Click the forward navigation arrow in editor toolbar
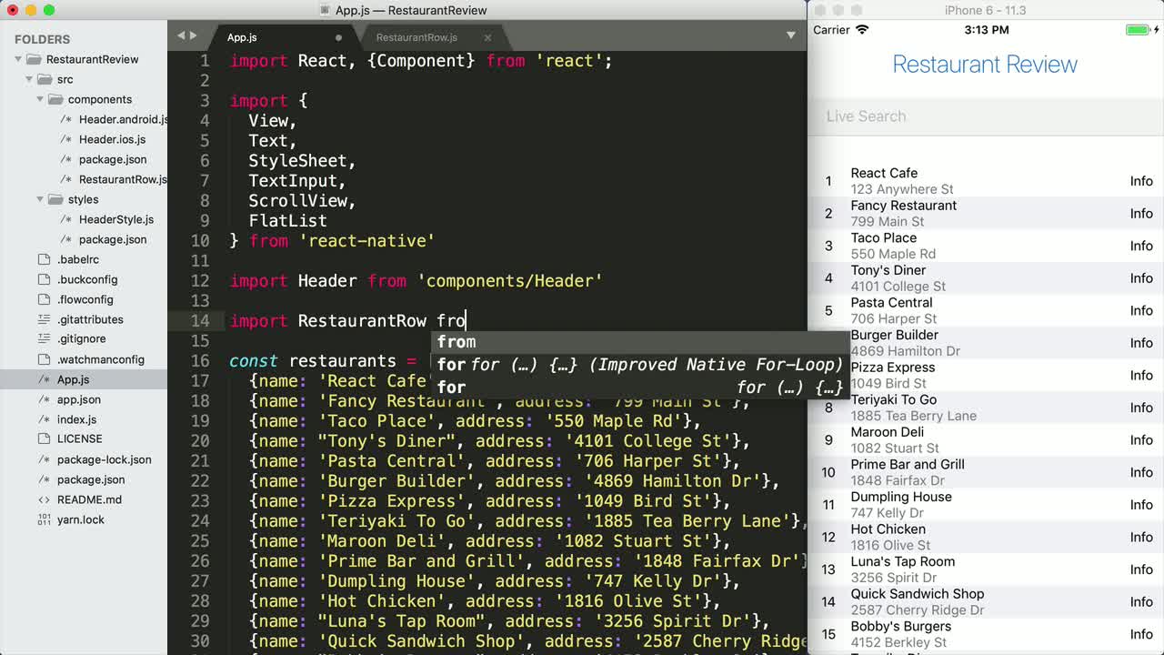Viewport: 1164px width, 655px height. (194, 35)
